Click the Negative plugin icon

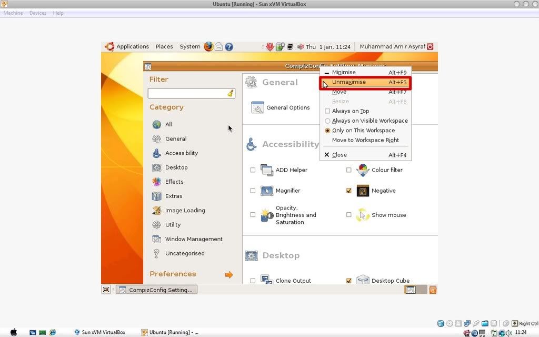(x=363, y=191)
